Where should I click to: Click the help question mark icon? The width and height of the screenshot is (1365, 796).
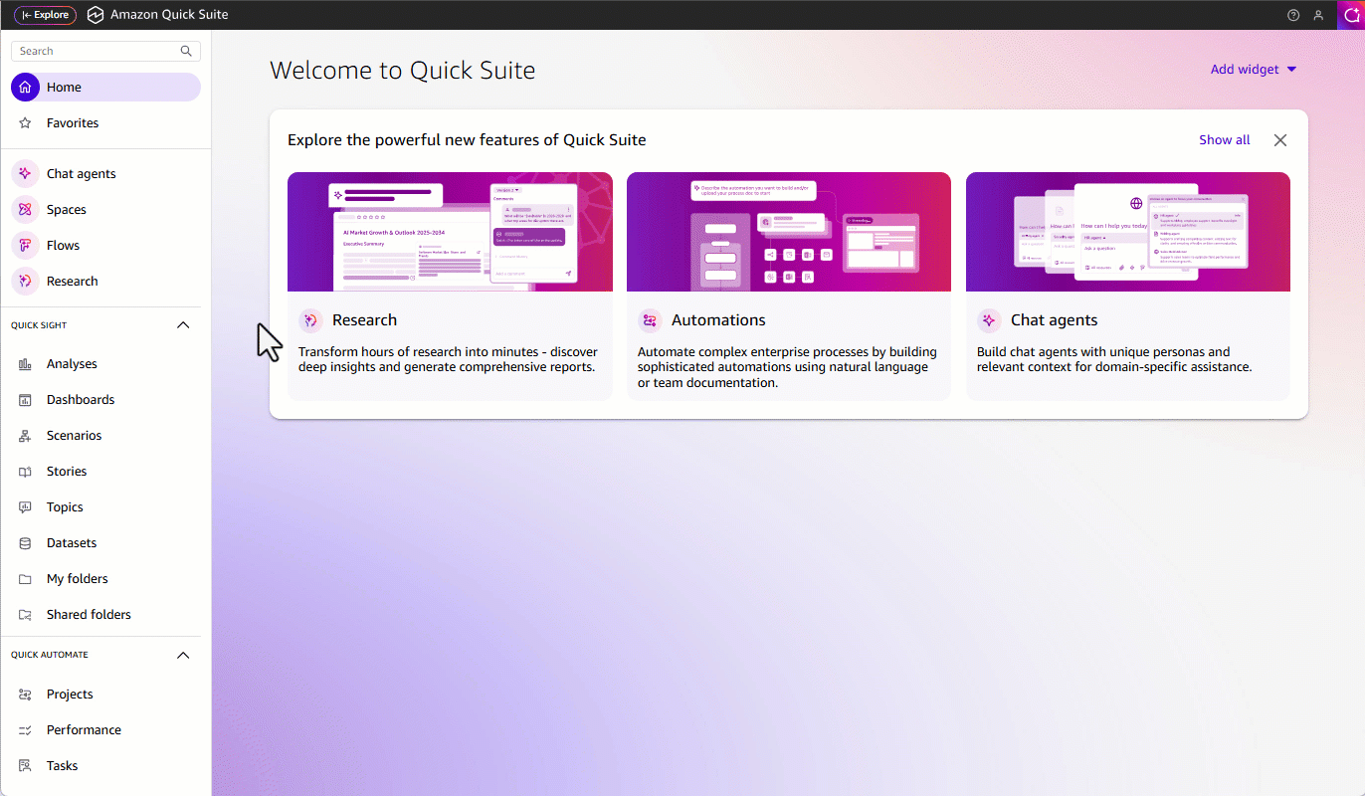[x=1293, y=15]
